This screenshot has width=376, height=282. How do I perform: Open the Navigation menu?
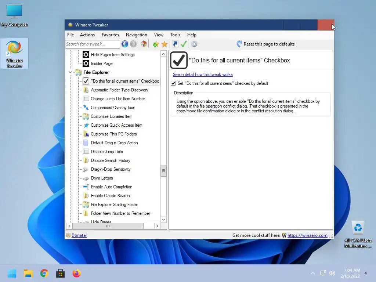(x=137, y=35)
